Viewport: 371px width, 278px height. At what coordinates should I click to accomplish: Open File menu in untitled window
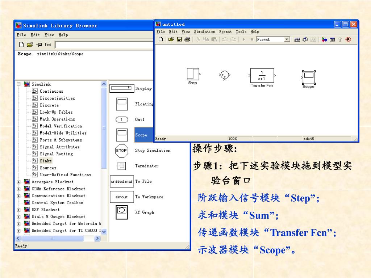coord(161,32)
